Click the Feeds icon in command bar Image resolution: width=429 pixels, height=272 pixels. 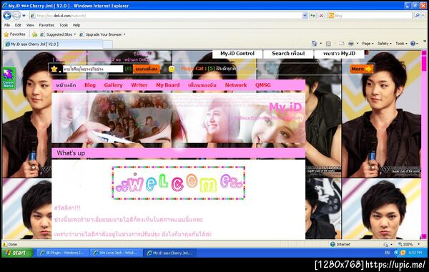[329, 44]
